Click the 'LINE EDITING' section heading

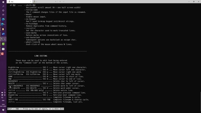point(41,56)
